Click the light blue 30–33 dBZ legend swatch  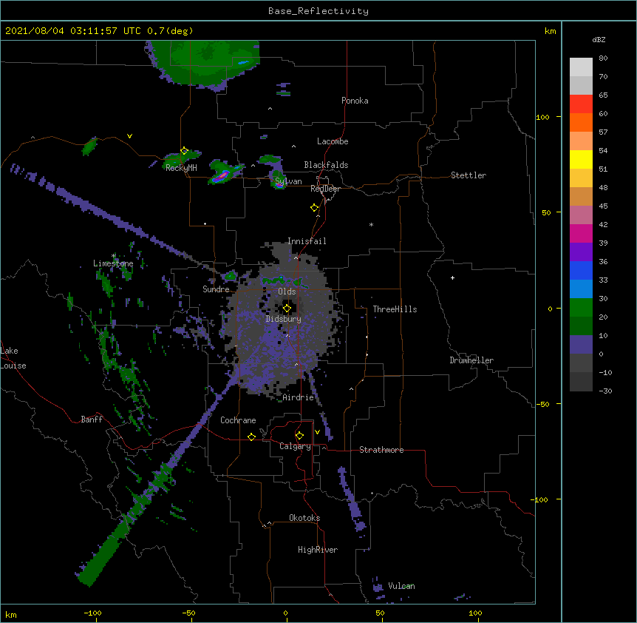pos(581,289)
